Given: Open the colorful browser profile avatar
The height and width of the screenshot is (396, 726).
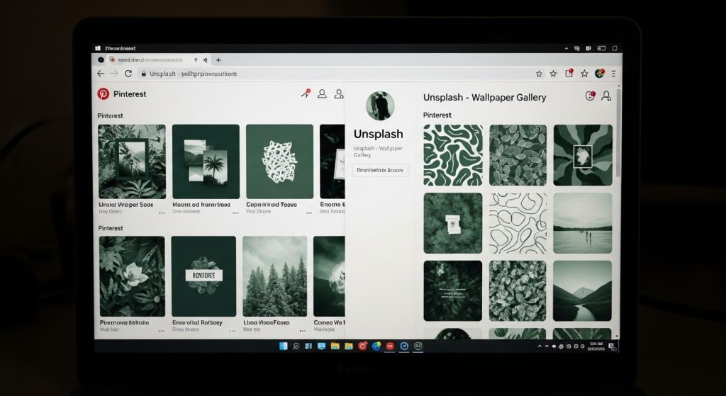Looking at the screenshot, I should (x=600, y=74).
